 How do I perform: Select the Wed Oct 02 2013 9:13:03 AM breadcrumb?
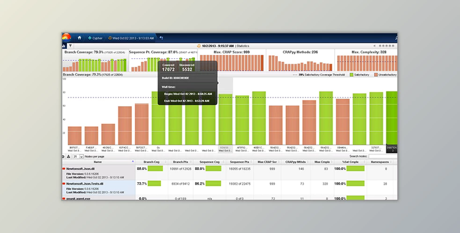coord(131,38)
